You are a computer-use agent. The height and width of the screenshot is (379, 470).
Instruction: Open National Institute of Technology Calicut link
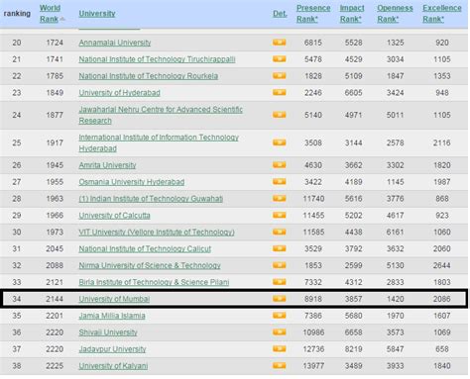(x=145, y=248)
